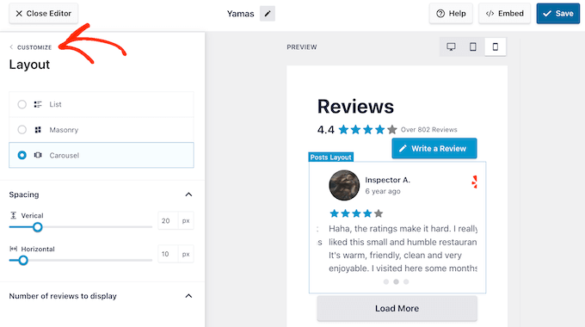
Task: Click the Masonry grid icon
Action: point(38,130)
